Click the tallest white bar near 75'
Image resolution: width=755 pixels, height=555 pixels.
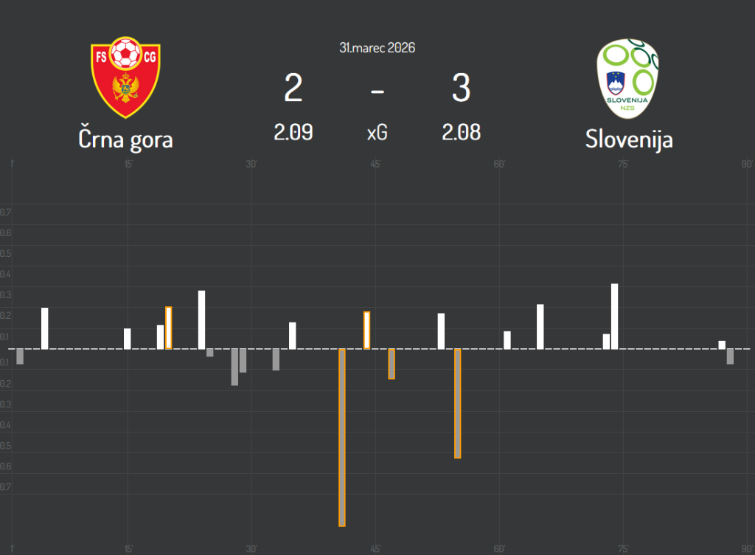pyautogui.click(x=614, y=316)
